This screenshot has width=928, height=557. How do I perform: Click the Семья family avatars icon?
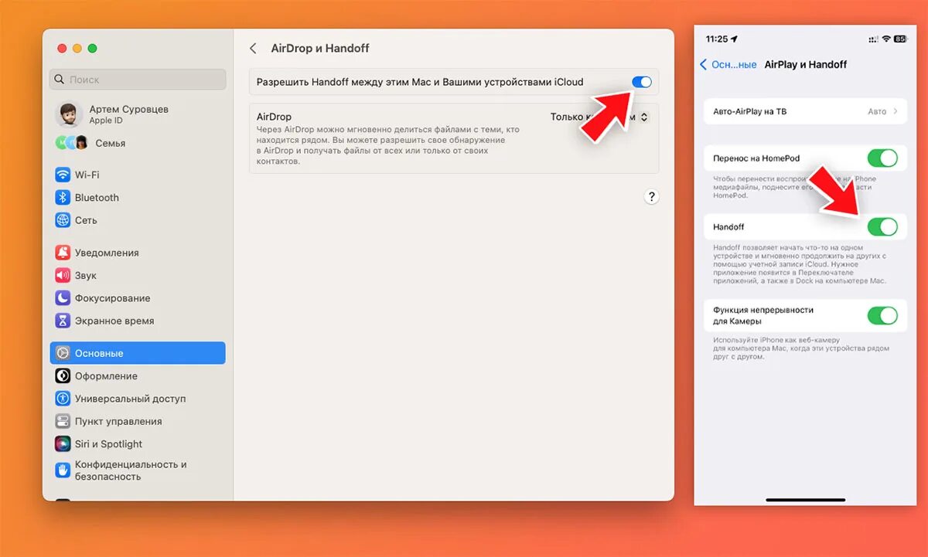pos(71,143)
